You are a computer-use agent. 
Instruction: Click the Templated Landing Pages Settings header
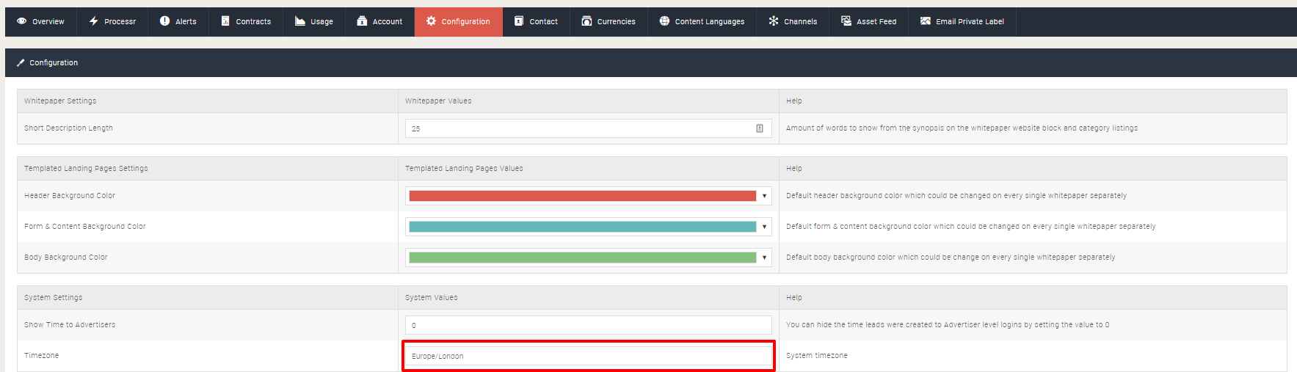click(86, 169)
